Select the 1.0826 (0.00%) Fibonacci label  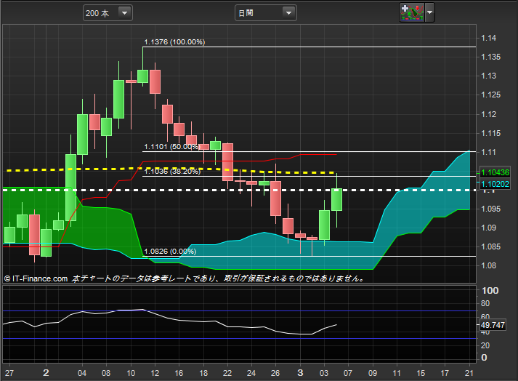tap(170, 252)
